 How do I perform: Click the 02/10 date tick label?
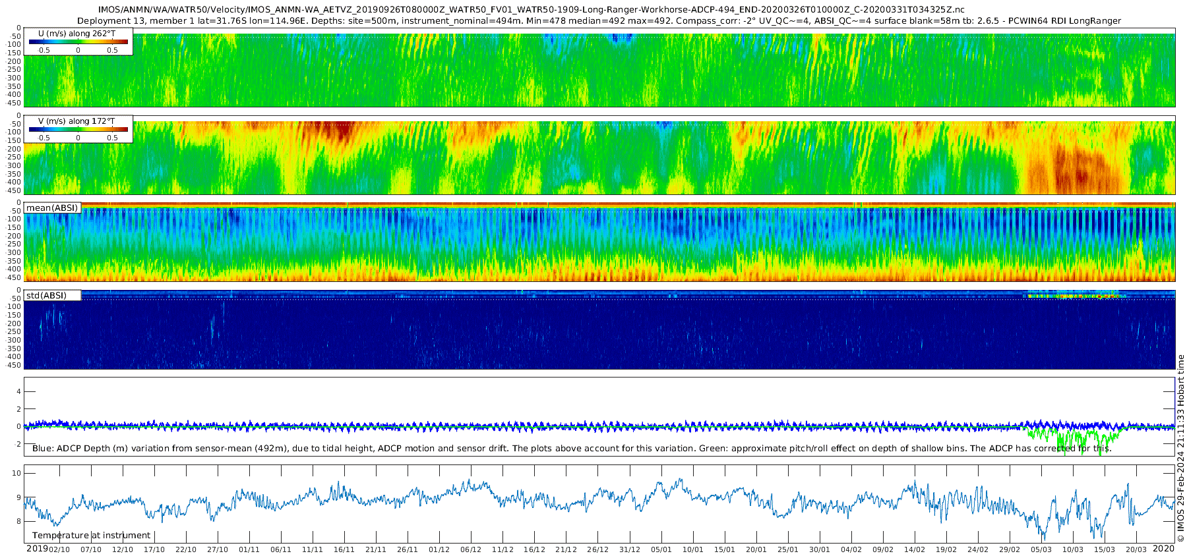point(59,549)
